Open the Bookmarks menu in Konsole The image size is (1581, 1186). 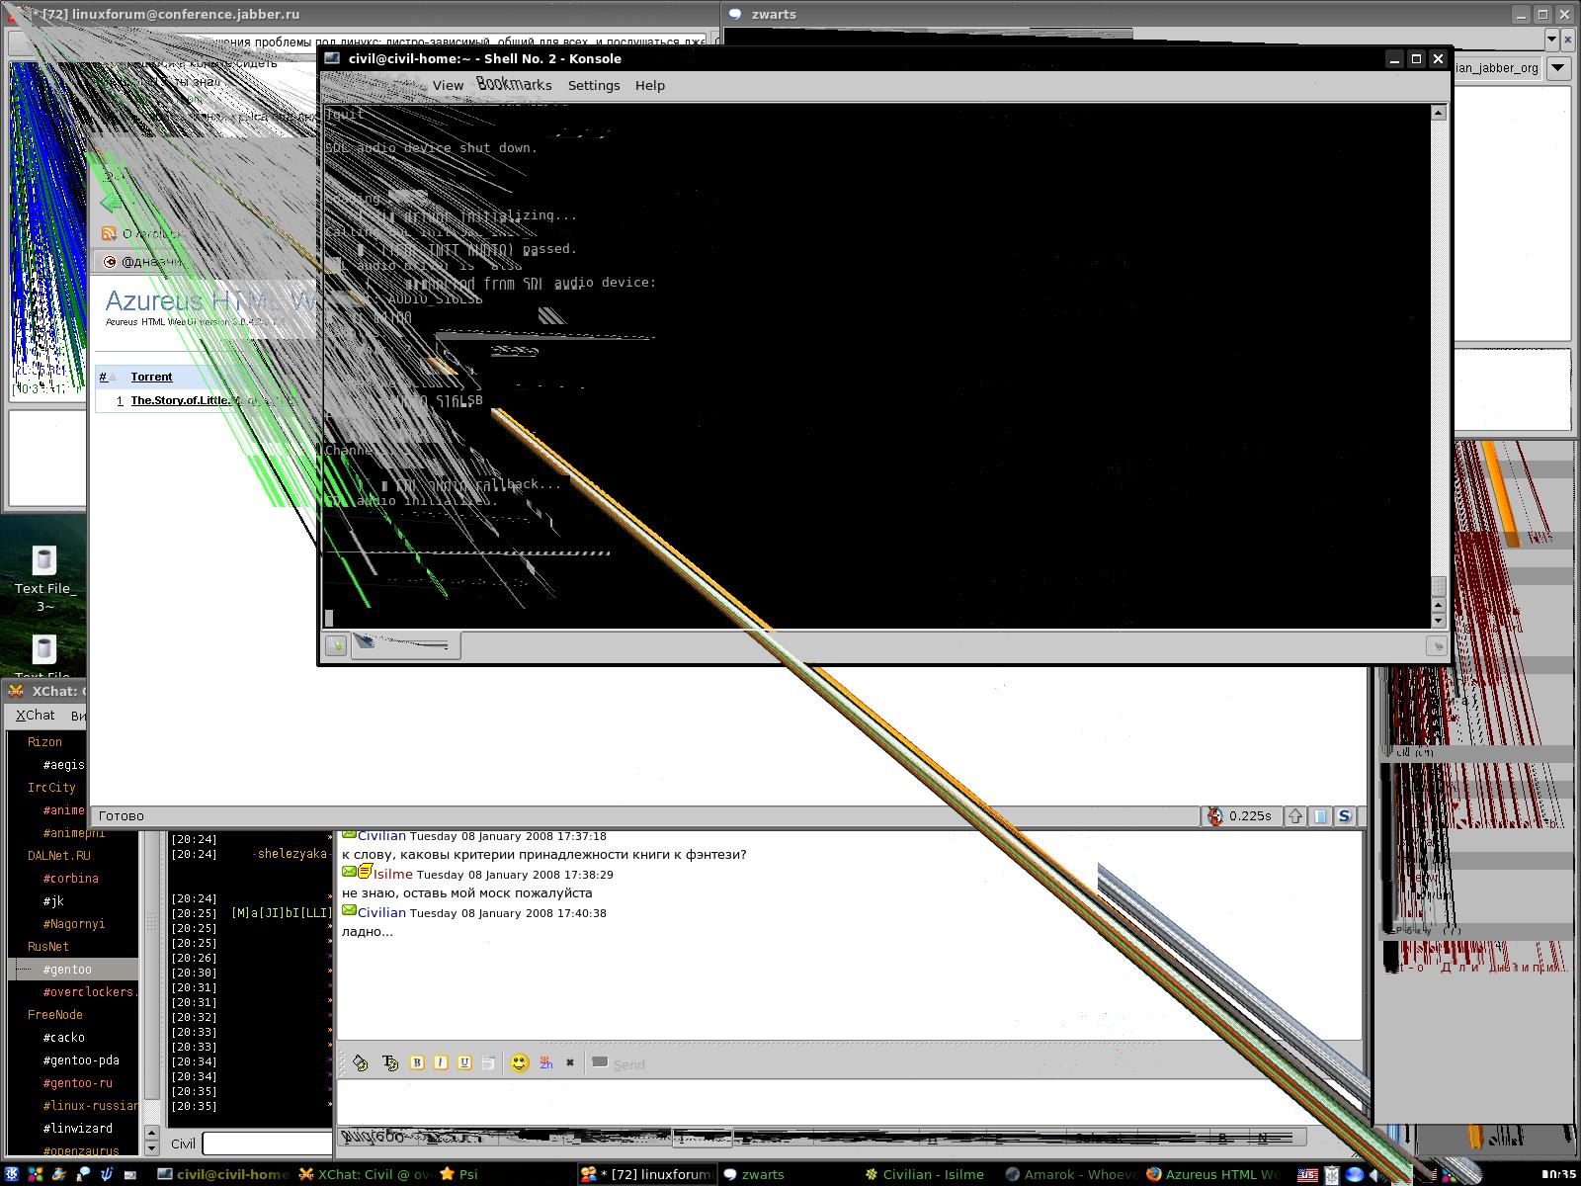[514, 84]
